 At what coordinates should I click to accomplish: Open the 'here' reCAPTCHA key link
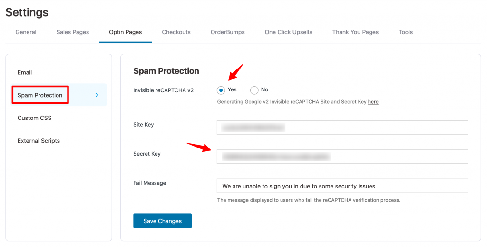(373, 101)
